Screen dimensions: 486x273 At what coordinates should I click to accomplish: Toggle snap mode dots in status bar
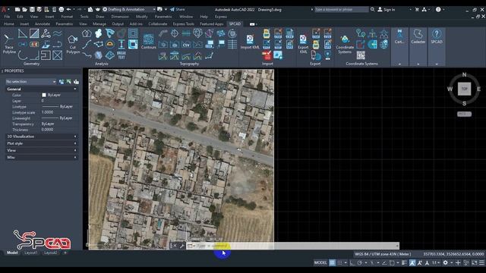pos(339,263)
